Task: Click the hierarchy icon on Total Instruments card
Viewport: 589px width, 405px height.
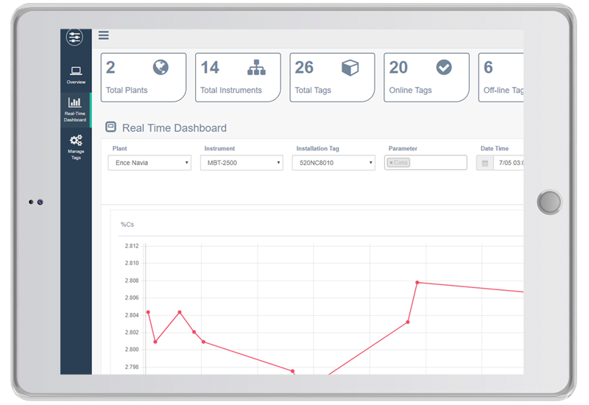Action: click(x=256, y=68)
